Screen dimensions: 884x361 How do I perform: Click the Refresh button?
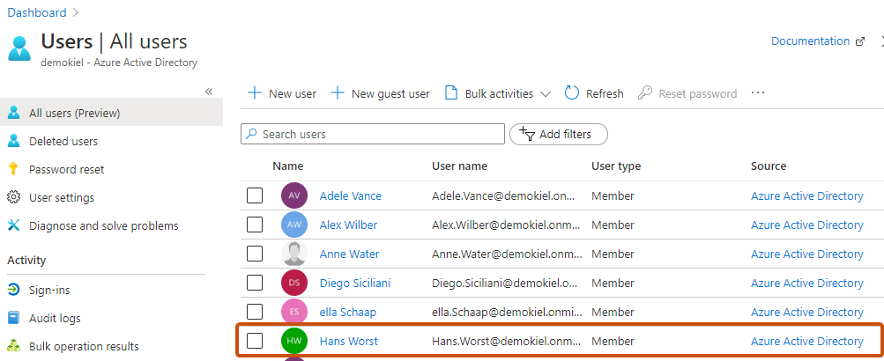594,93
